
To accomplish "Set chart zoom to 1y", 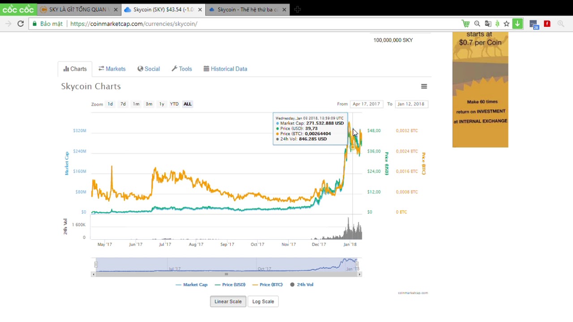I will tap(162, 104).
